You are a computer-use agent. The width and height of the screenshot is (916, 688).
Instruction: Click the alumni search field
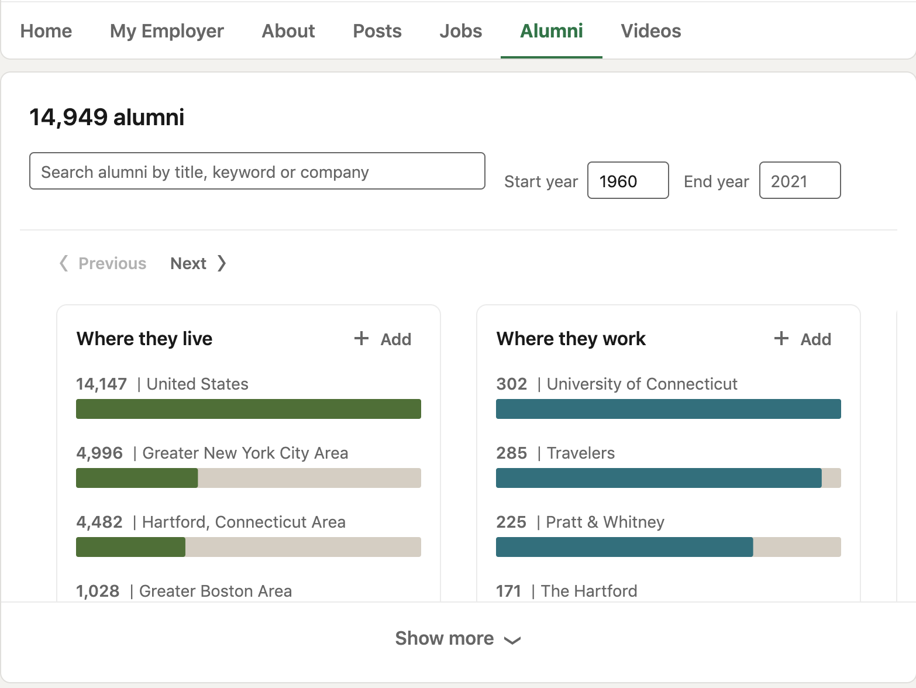(257, 171)
